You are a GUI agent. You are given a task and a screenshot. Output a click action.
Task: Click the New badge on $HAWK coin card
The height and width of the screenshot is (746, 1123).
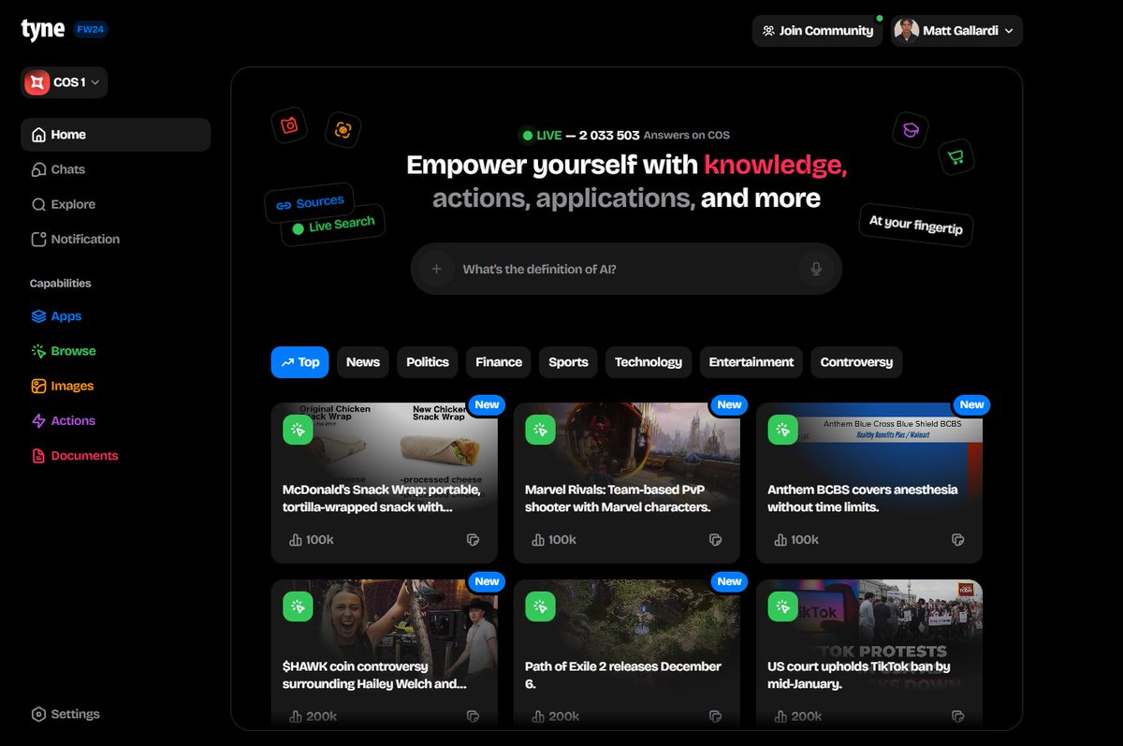(x=487, y=581)
